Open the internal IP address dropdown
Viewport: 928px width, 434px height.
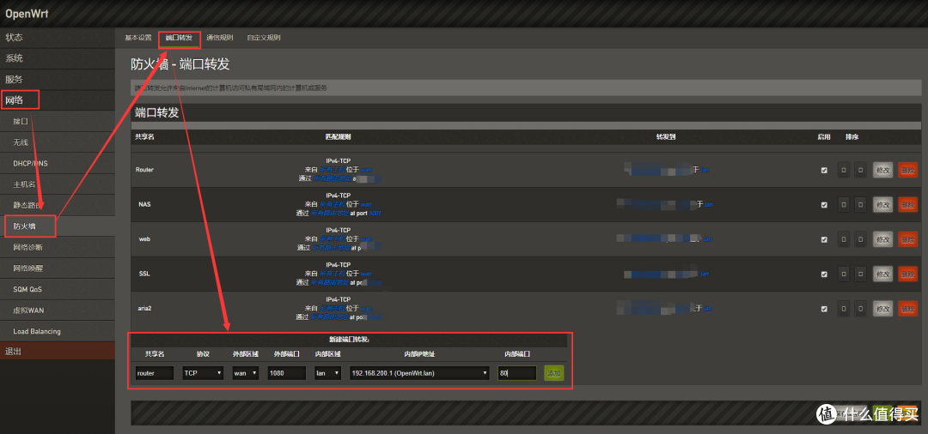pyautogui.click(x=419, y=373)
